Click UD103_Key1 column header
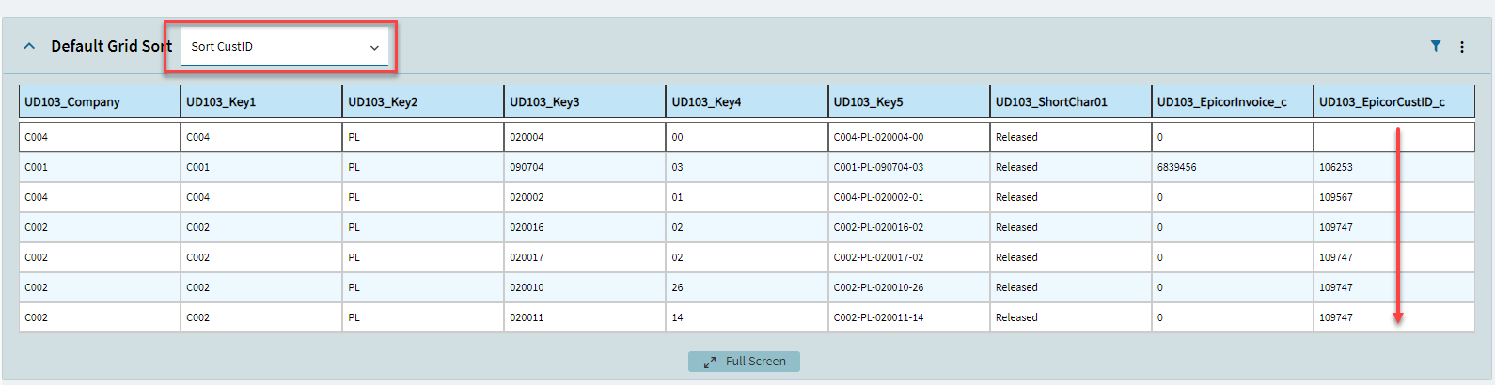The width and height of the screenshot is (1495, 385). 261,101
